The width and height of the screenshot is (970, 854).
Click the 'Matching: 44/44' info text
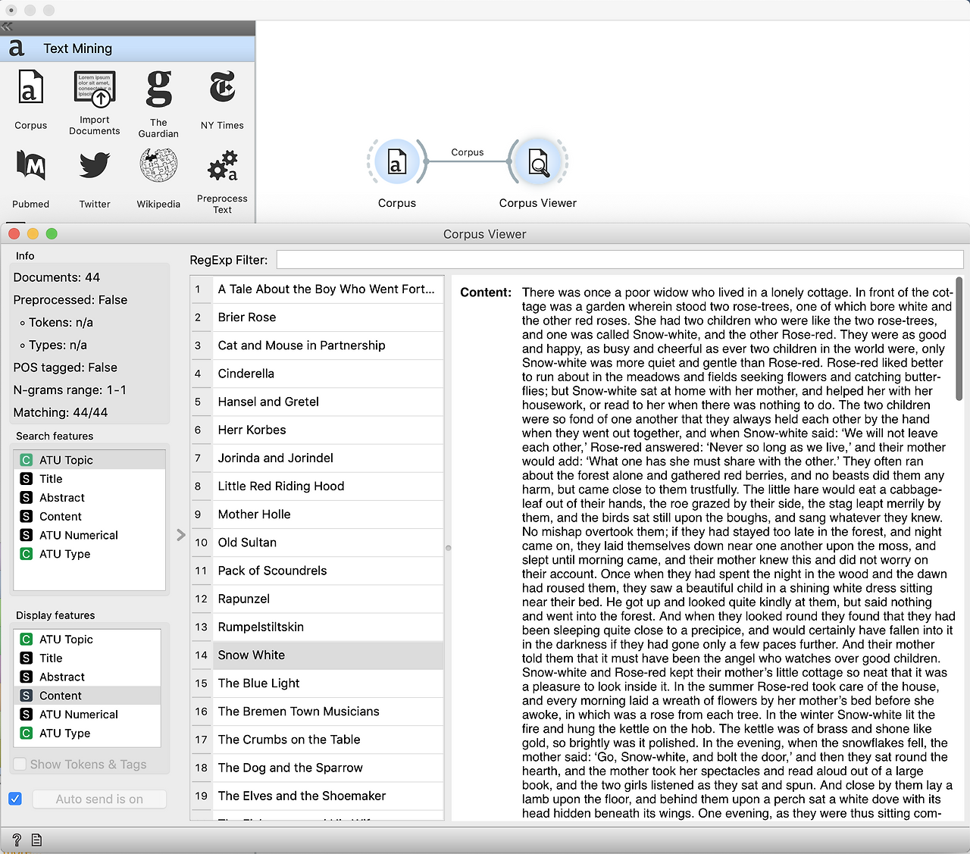61,412
